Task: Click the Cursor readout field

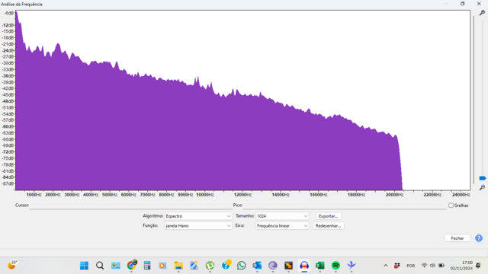Action: [x=130, y=205]
